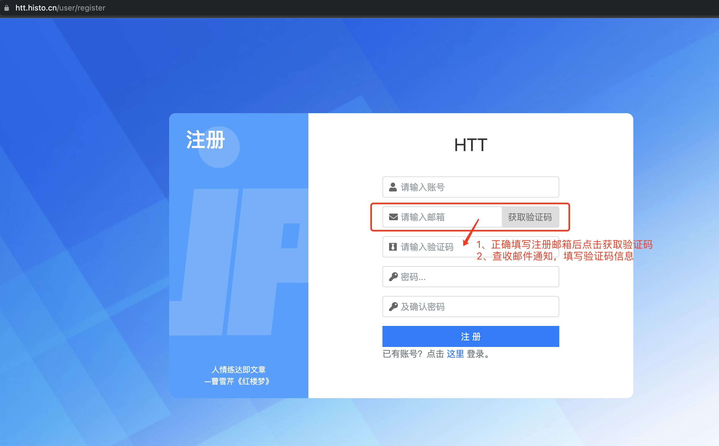Click the account username input field
The width and height of the screenshot is (719, 446).
470,187
